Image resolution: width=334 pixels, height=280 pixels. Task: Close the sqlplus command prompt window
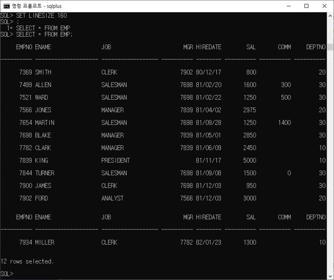(x=324, y=6)
